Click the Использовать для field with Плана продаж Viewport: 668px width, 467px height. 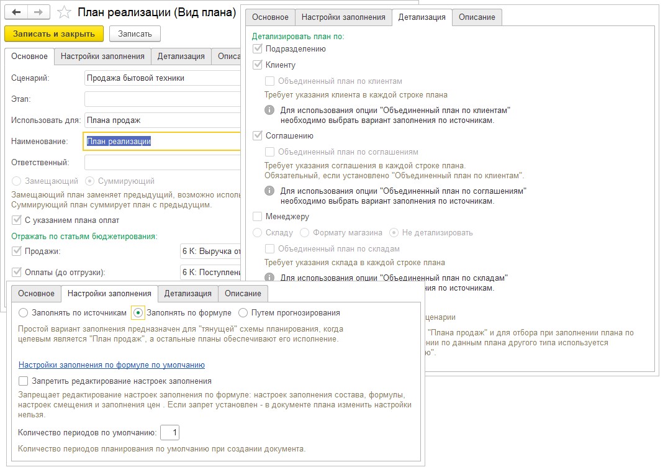pos(163,120)
